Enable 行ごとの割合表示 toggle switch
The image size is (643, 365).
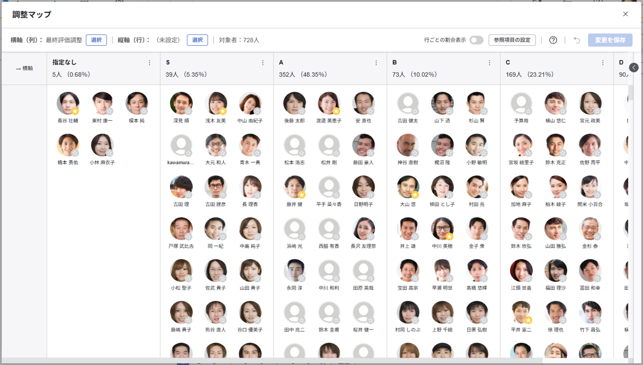476,40
